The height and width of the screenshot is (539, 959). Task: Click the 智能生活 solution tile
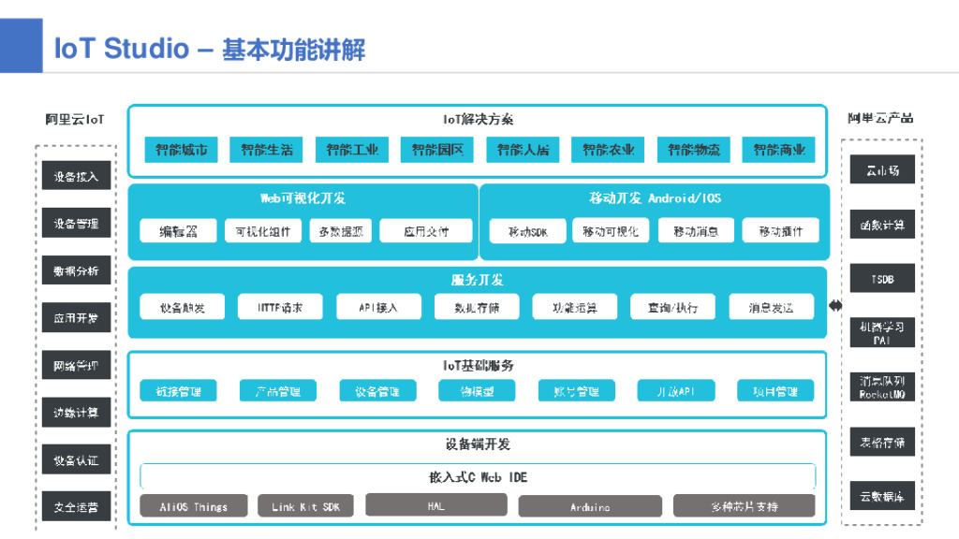tap(266, 150)
